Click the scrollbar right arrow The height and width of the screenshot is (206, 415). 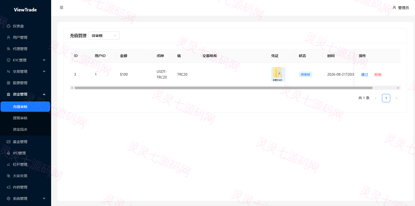coord(398,88)
